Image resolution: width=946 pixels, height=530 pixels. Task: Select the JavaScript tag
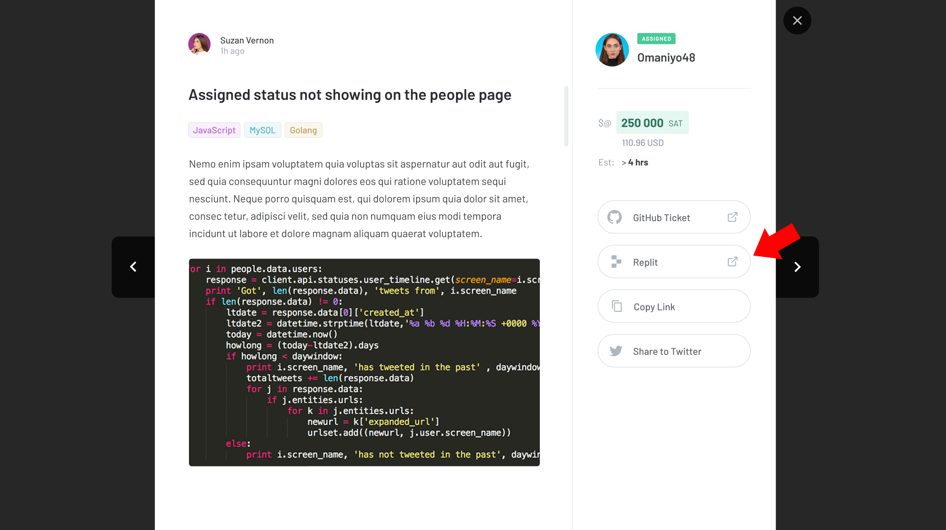point(214,130)
